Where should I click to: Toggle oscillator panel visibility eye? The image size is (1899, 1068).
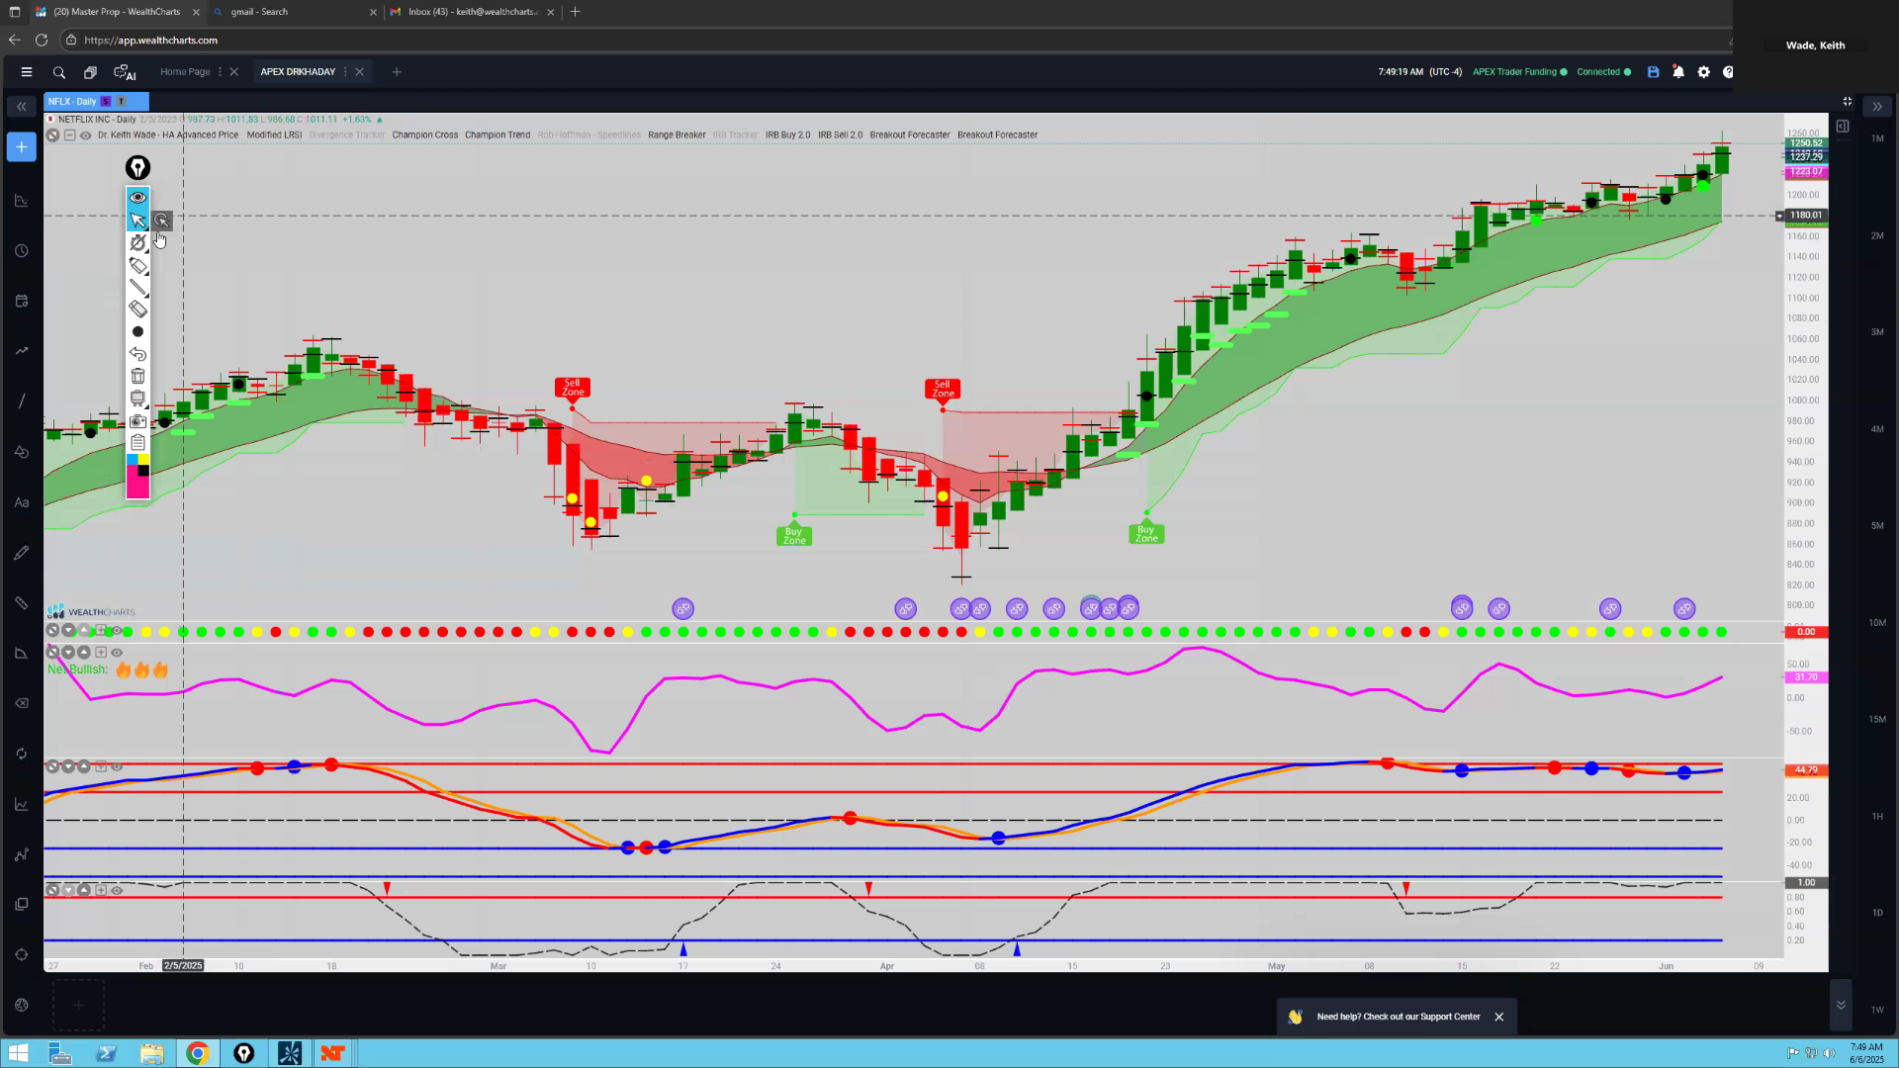[x=117, y=766]
